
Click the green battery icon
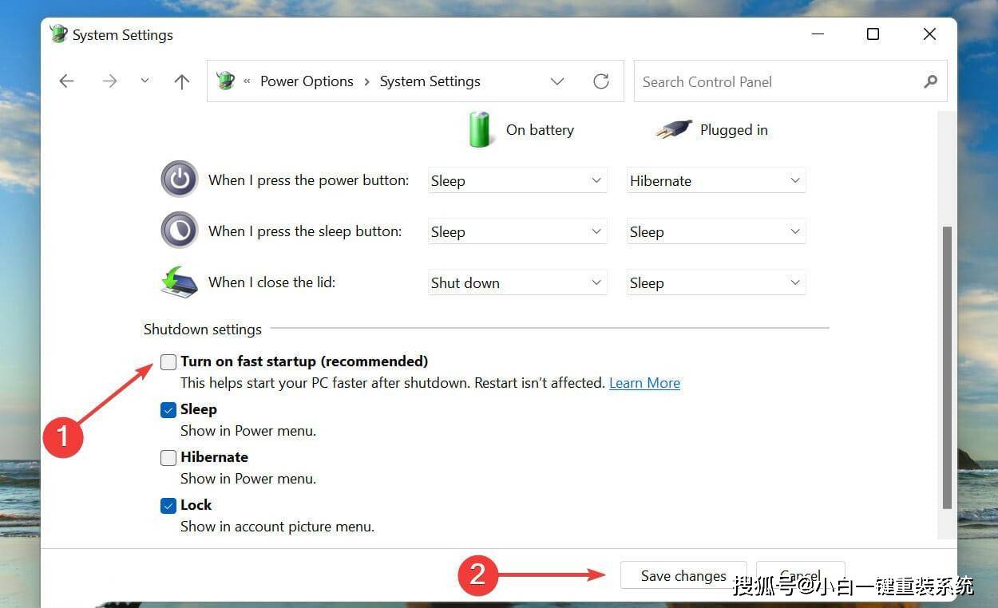479,129
